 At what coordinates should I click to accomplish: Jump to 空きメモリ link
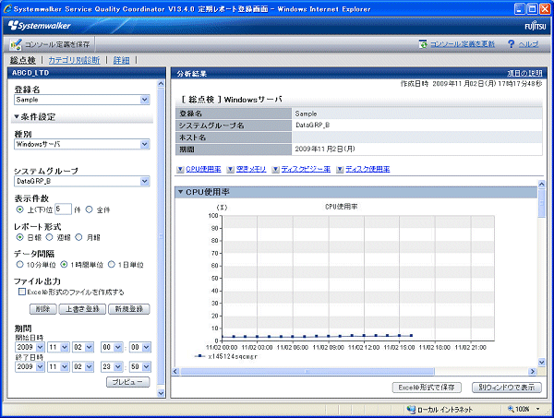(251, 170)
